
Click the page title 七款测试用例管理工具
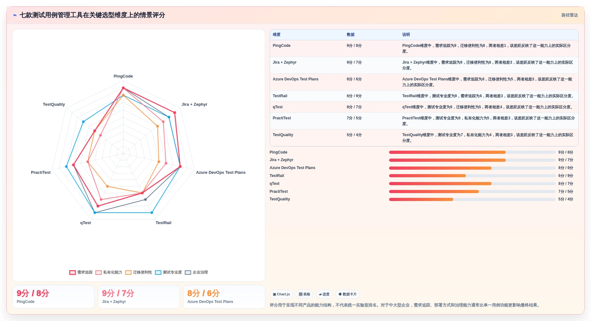tap(92, 15)
